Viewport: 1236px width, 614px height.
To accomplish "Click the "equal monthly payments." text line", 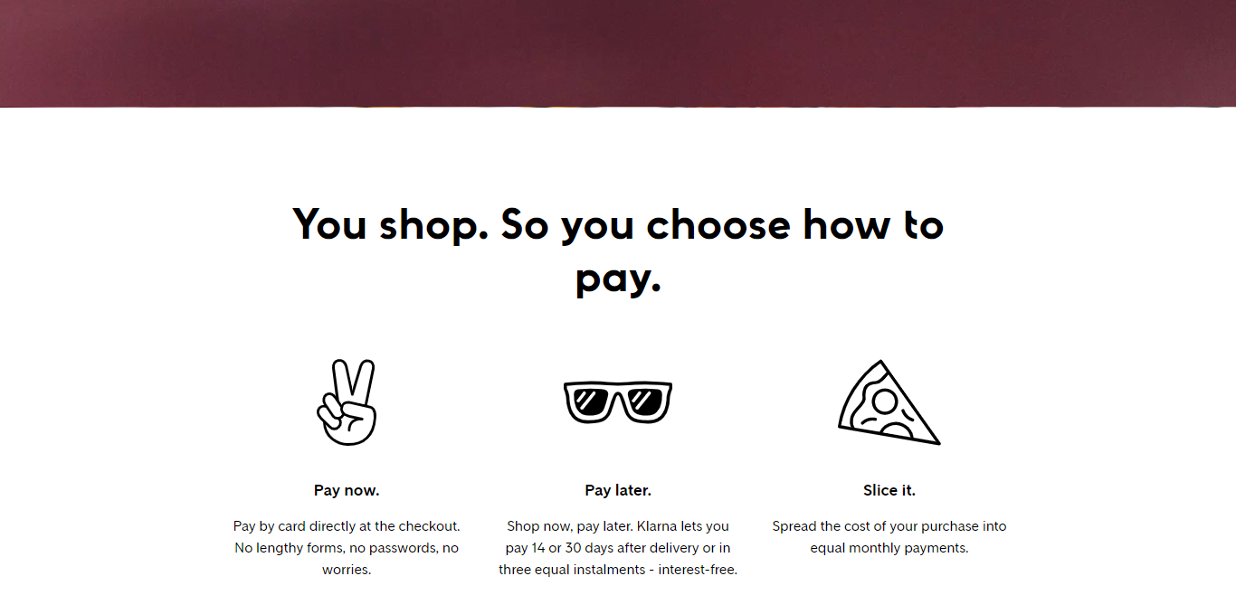I will pyautogui.click(x=889, y=548).
